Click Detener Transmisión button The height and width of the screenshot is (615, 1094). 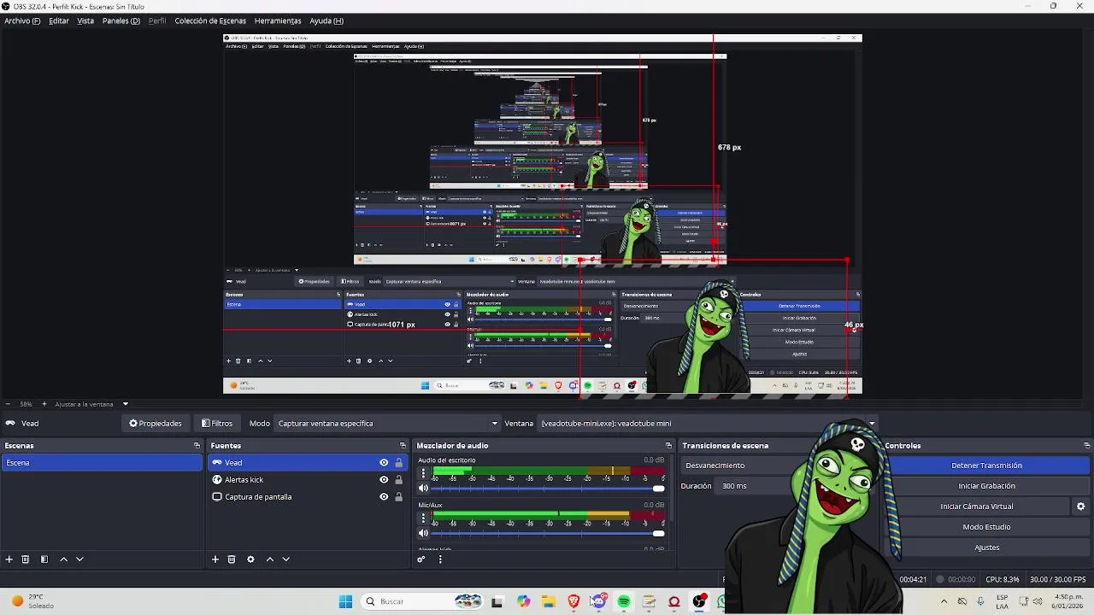pos(986,466)
